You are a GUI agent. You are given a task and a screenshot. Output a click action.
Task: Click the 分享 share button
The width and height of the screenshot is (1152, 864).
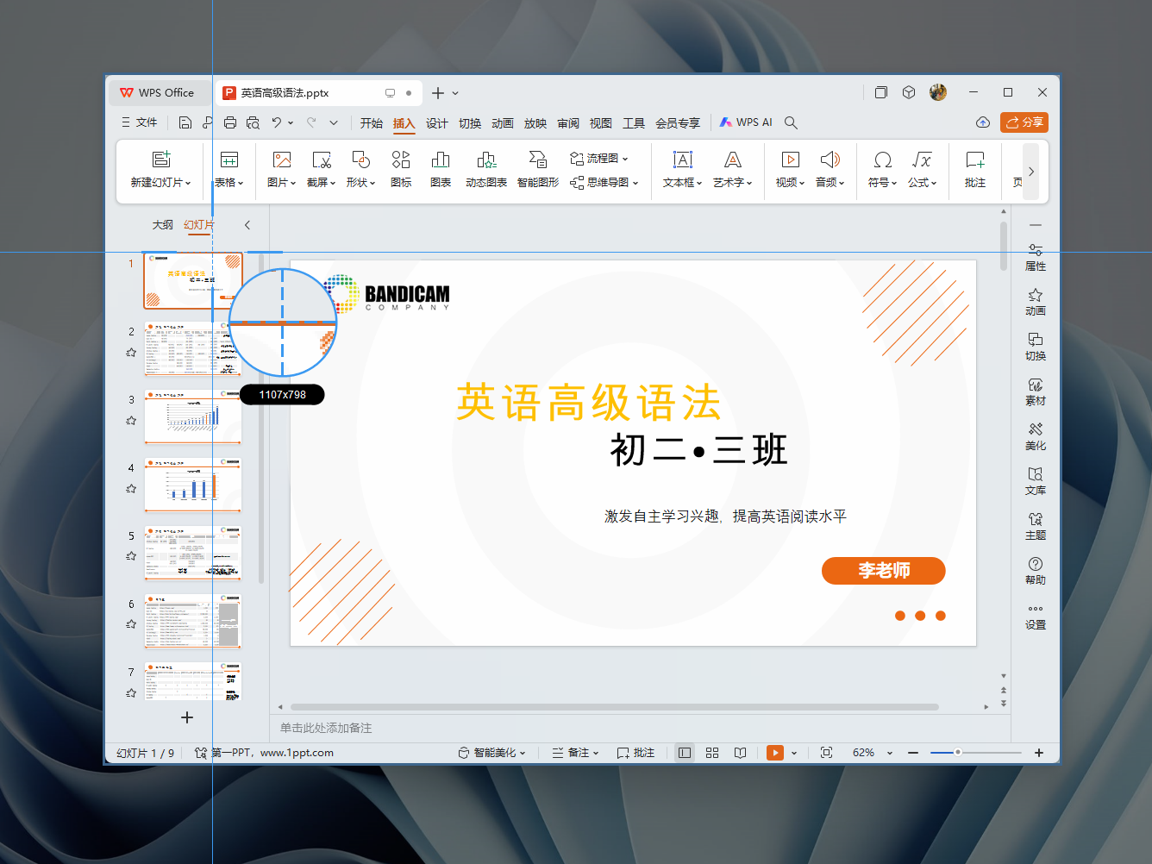tap(1024, 122)
